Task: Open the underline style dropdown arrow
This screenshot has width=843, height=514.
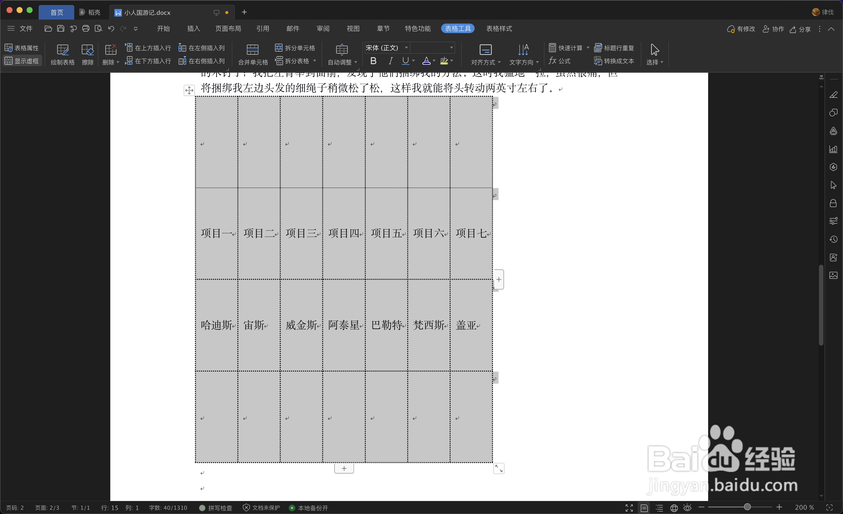Action: (x=414, y=61)
